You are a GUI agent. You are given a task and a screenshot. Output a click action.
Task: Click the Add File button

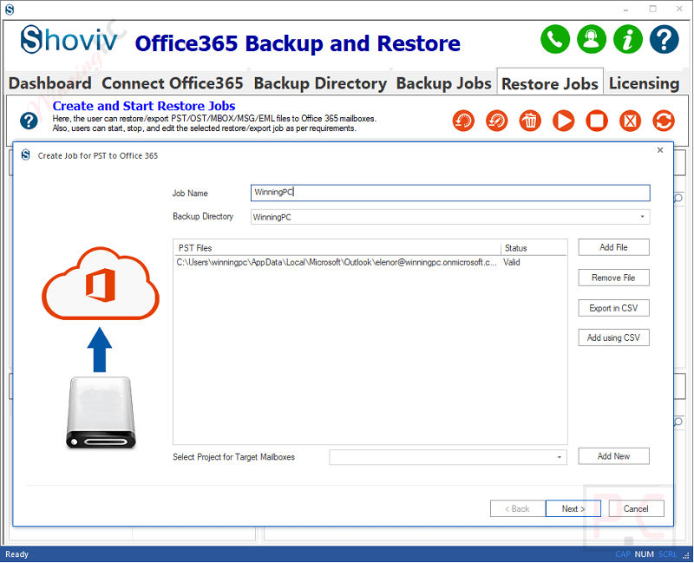pos(613,247)
